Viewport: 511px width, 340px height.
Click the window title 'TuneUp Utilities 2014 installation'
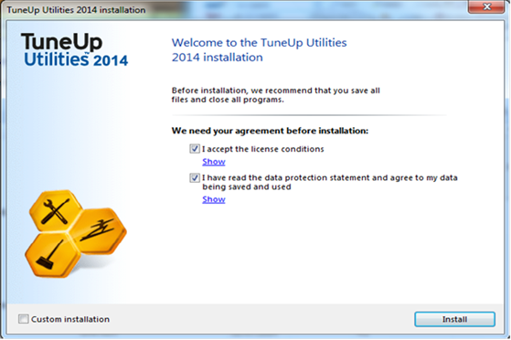[76, 10]
